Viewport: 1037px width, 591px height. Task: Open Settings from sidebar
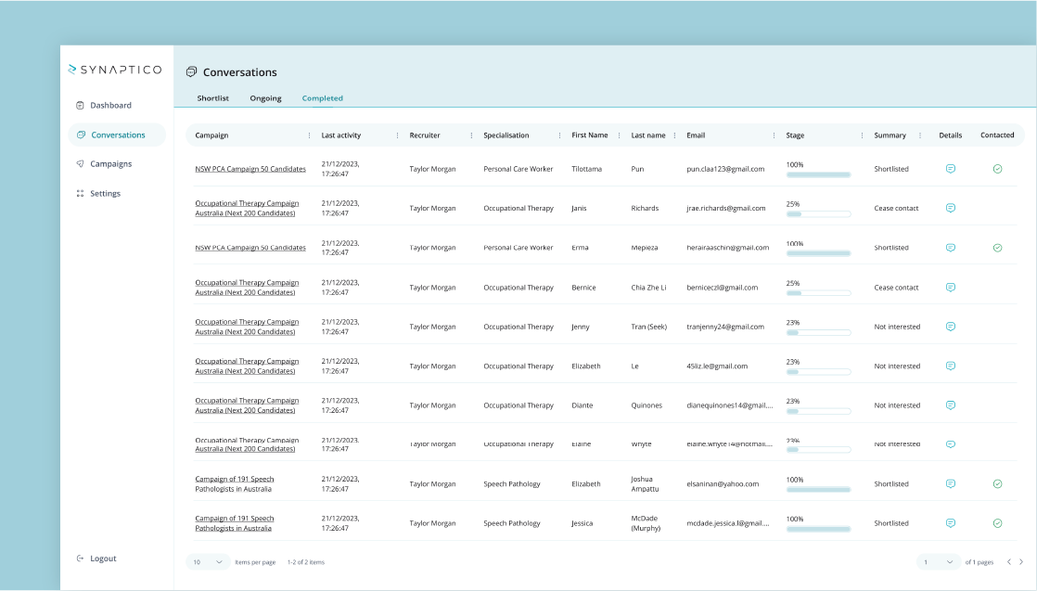tap(105, 193)
